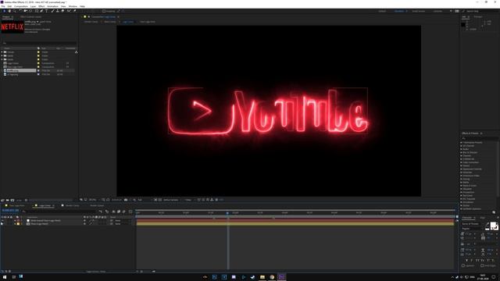
Task: Open Adobe After Effects from the Windows taskbar
Action: click(x=281, y=277)
